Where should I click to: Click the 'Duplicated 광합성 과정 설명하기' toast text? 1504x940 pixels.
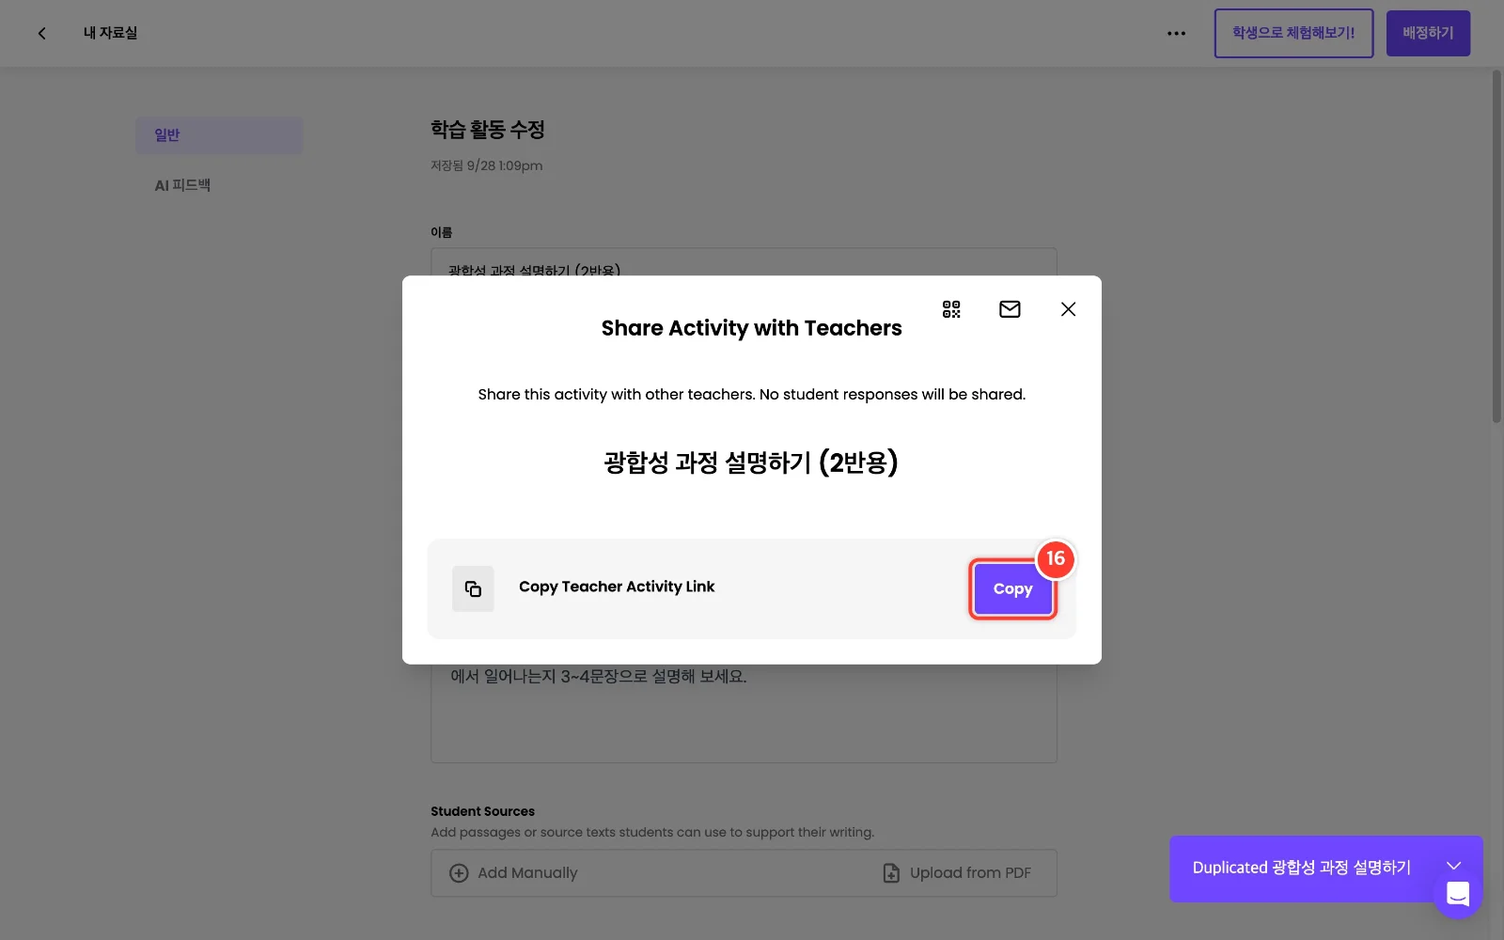(1302, 868)
